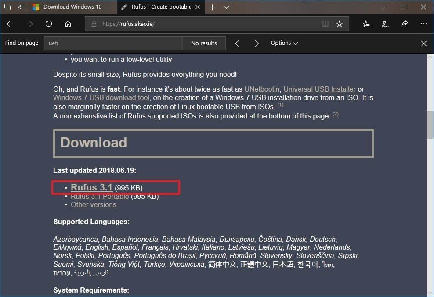Click the padlock site info icon
Viewport: 434px width, 297px height.
pos(94,24)
